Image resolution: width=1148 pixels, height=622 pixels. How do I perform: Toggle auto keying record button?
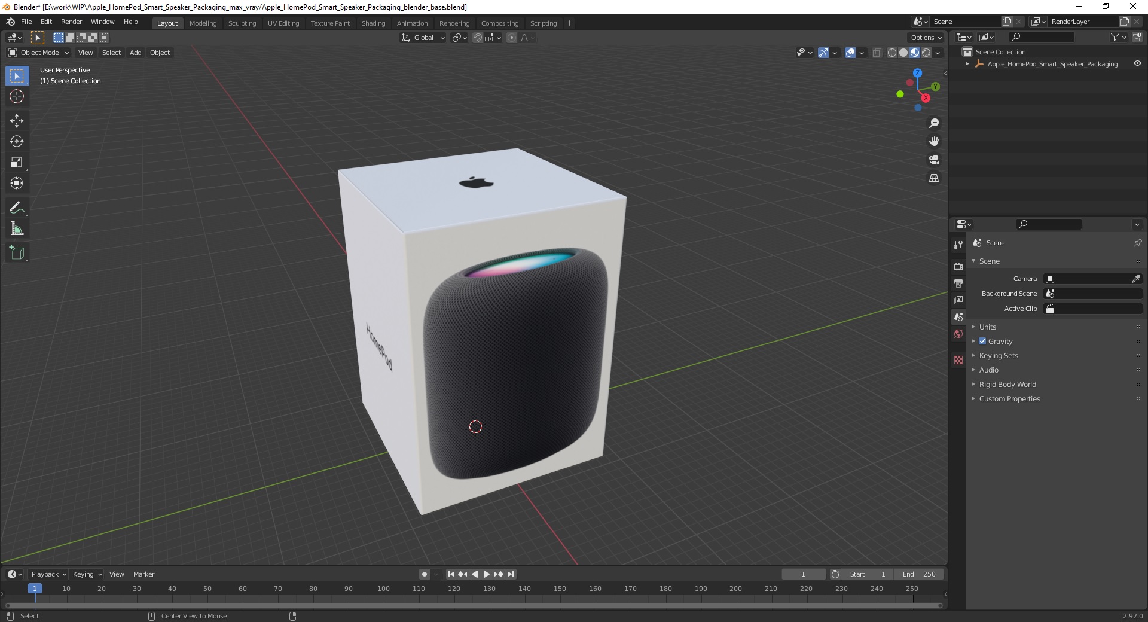coord(424,574)
